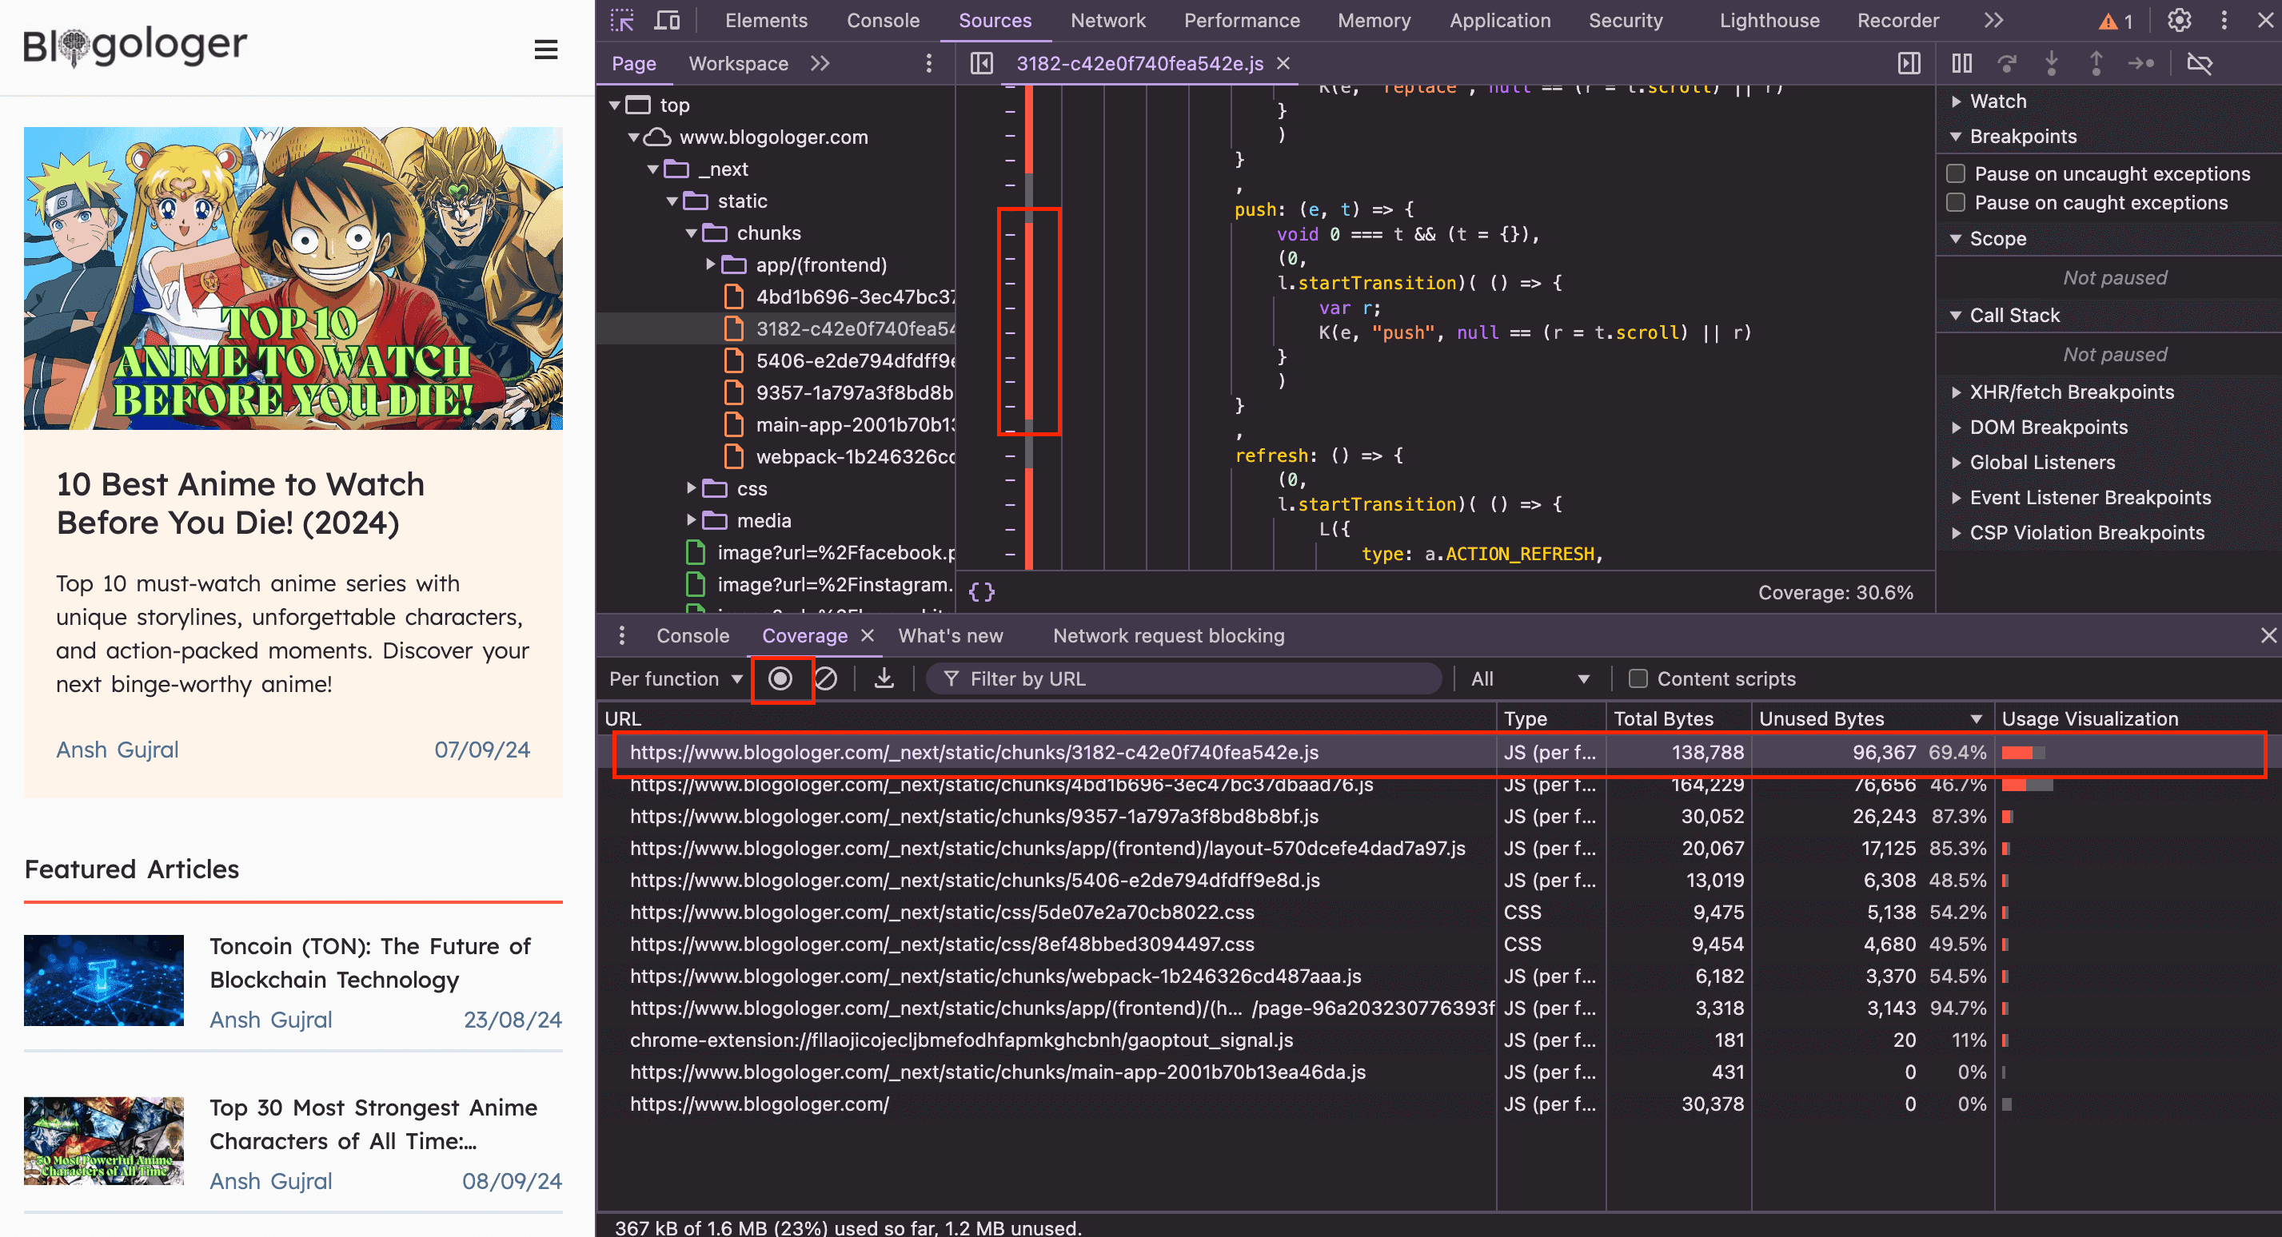Click the Sources panel tab
The height and width of the screenshot is (1237, 2282).
(992, 20)
